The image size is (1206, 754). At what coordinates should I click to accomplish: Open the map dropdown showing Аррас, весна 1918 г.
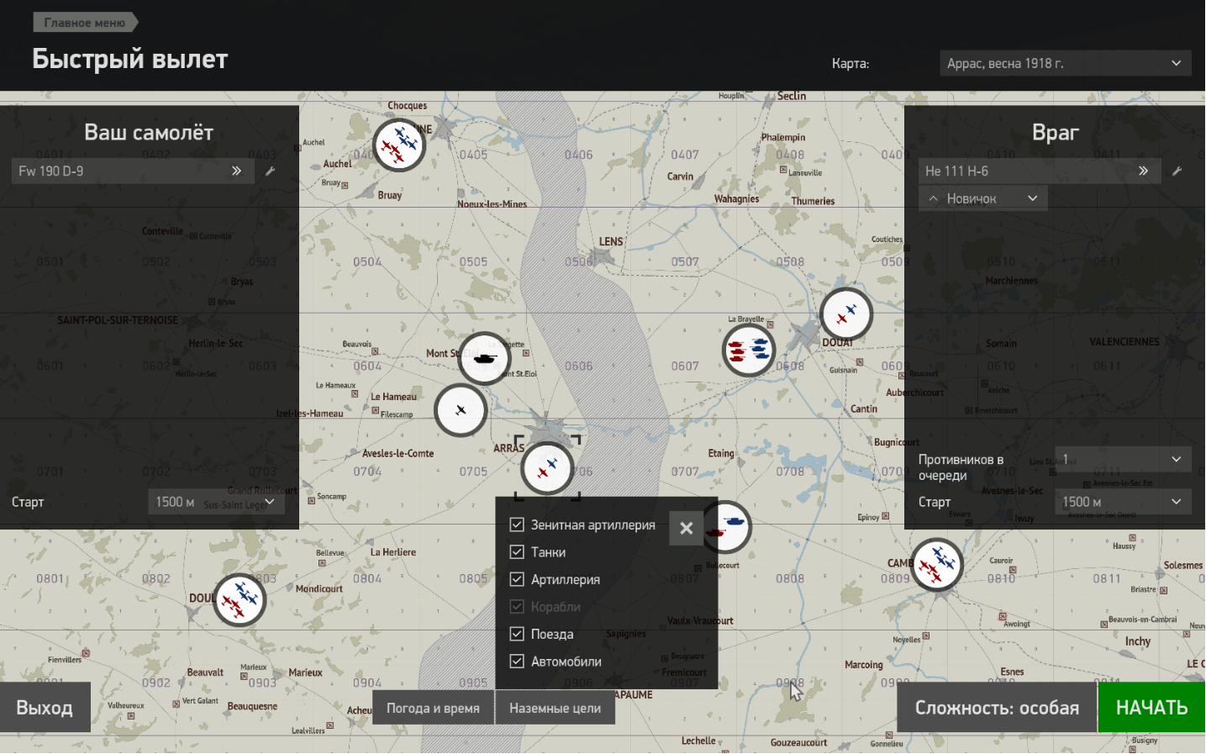coord(1065,63)
